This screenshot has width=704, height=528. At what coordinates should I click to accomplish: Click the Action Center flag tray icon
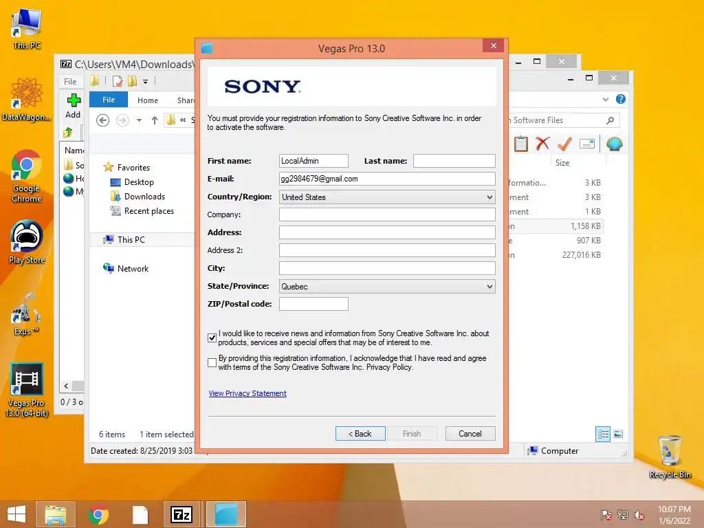point(606,515)
